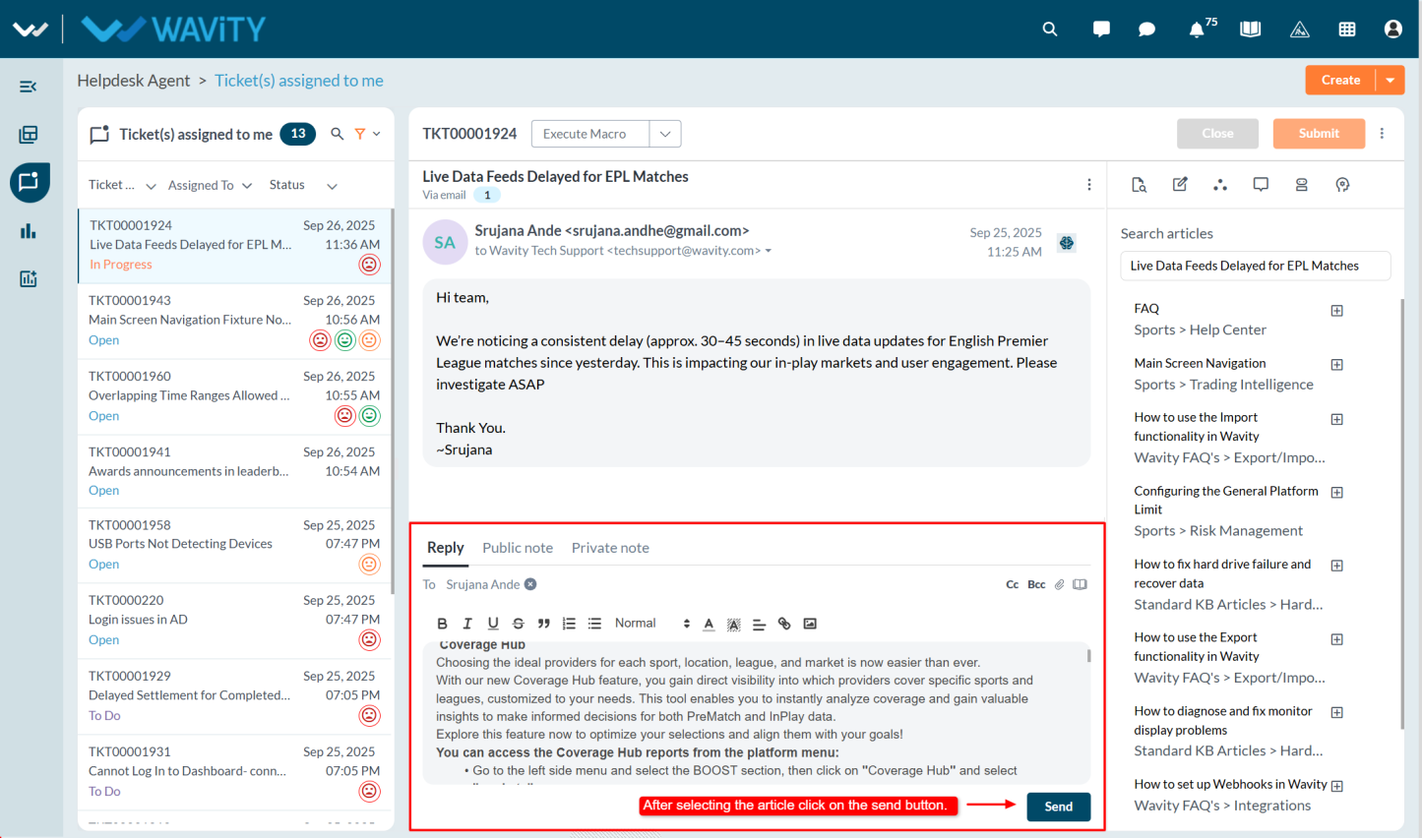
Task: Set text alignment in reply editor
Action: 759,625
